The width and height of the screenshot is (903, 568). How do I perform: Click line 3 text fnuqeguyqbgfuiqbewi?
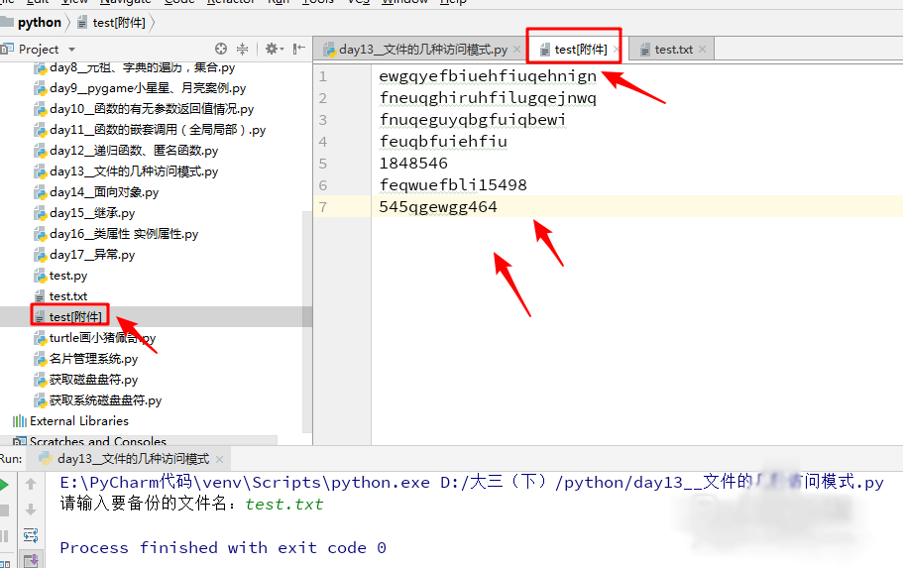click(472, 120)
